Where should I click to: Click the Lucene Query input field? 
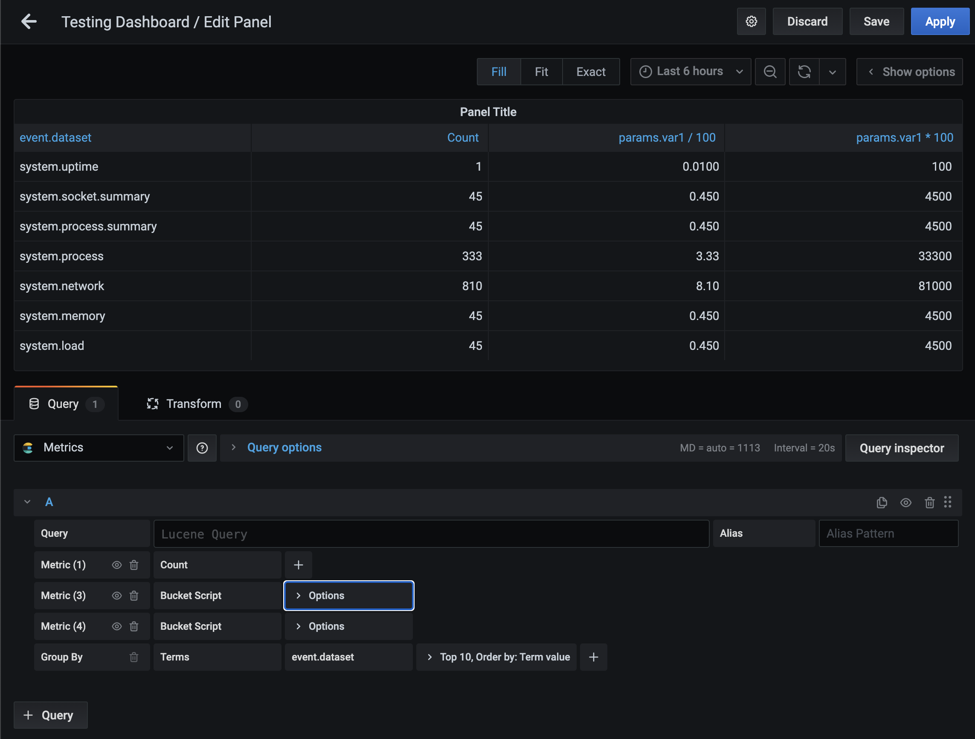[431, 534]
